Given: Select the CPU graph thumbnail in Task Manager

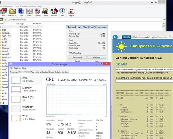Looking at the screenshot, I should 16,80.
